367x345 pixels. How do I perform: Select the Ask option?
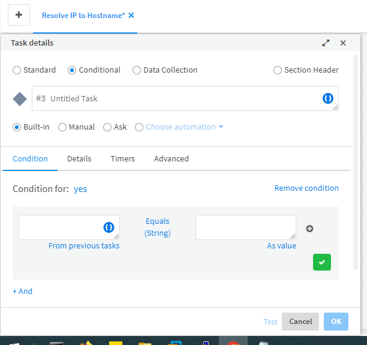click(x=107, y=127)
